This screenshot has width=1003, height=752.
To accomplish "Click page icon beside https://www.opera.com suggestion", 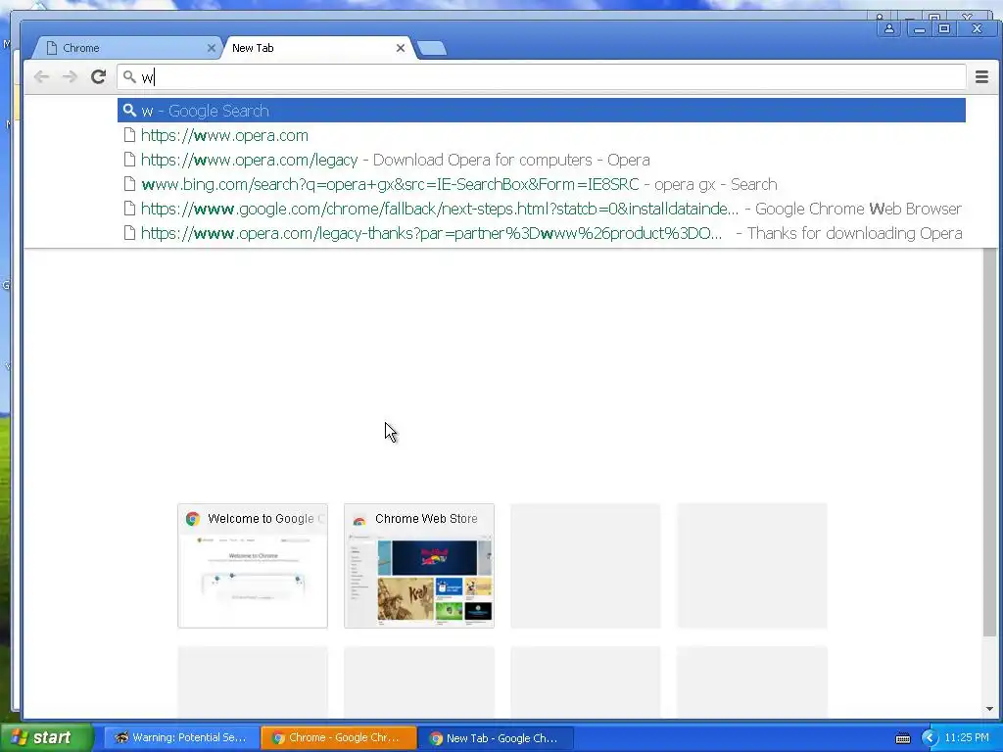I will point(129,135).
